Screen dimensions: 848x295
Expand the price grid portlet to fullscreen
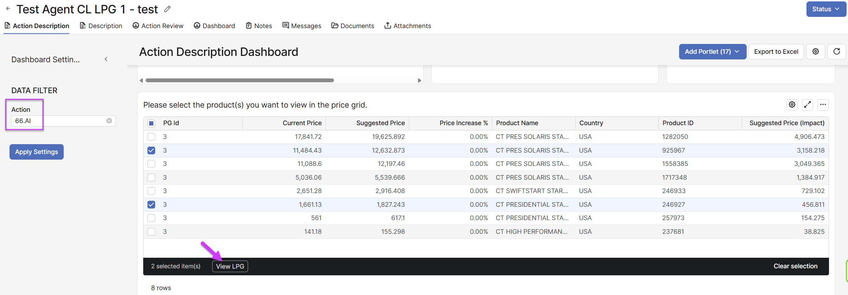pos(807,104)
